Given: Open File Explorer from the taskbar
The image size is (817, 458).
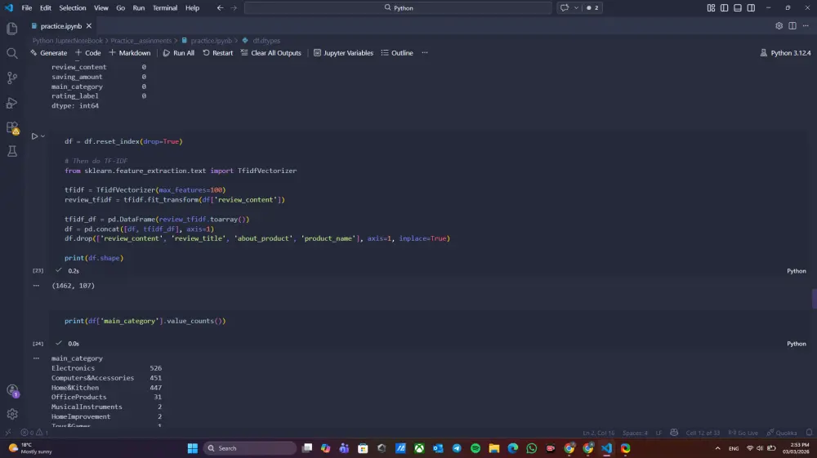Looking at the screenshot, I should coord(494,448).
